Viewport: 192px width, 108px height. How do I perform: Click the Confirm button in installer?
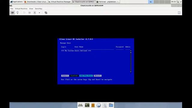[x=74, y=76]
